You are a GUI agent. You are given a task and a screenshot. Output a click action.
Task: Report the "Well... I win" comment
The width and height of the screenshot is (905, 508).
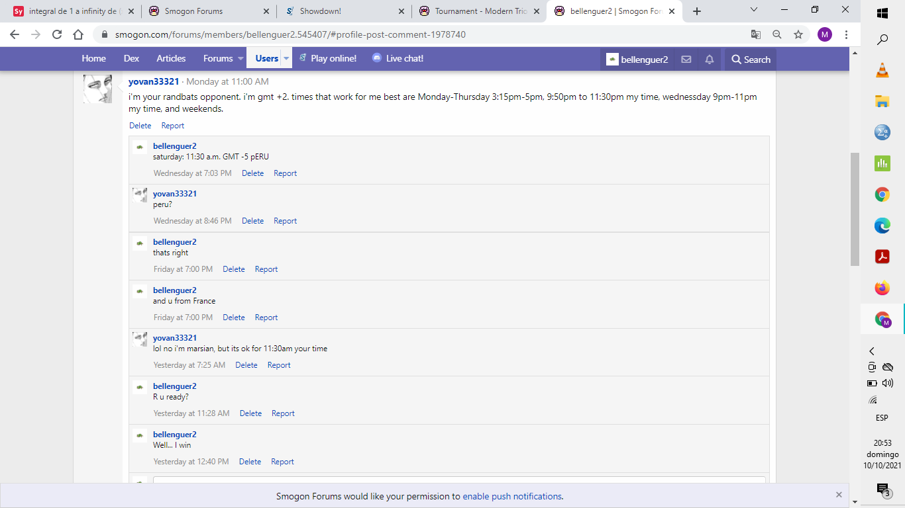(282, 462)
